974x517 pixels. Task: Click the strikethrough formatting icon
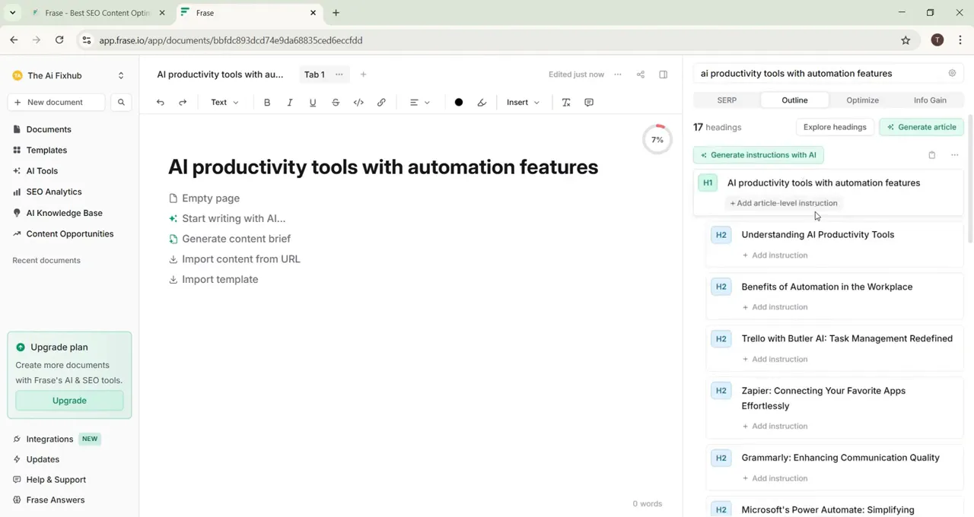pyautogui.click(x=336, y=103)
